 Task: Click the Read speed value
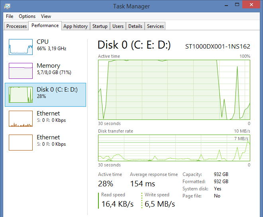click(117, 204)
